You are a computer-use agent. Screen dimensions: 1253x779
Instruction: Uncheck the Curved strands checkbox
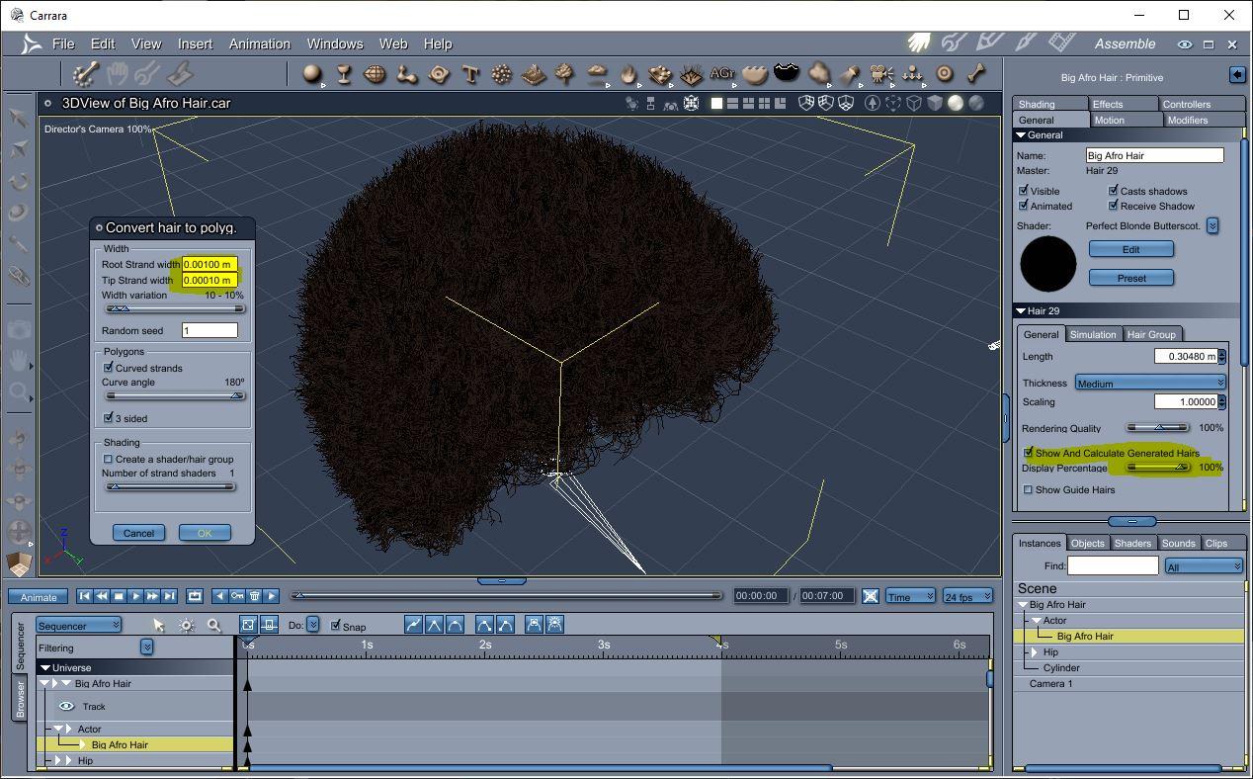109,368
